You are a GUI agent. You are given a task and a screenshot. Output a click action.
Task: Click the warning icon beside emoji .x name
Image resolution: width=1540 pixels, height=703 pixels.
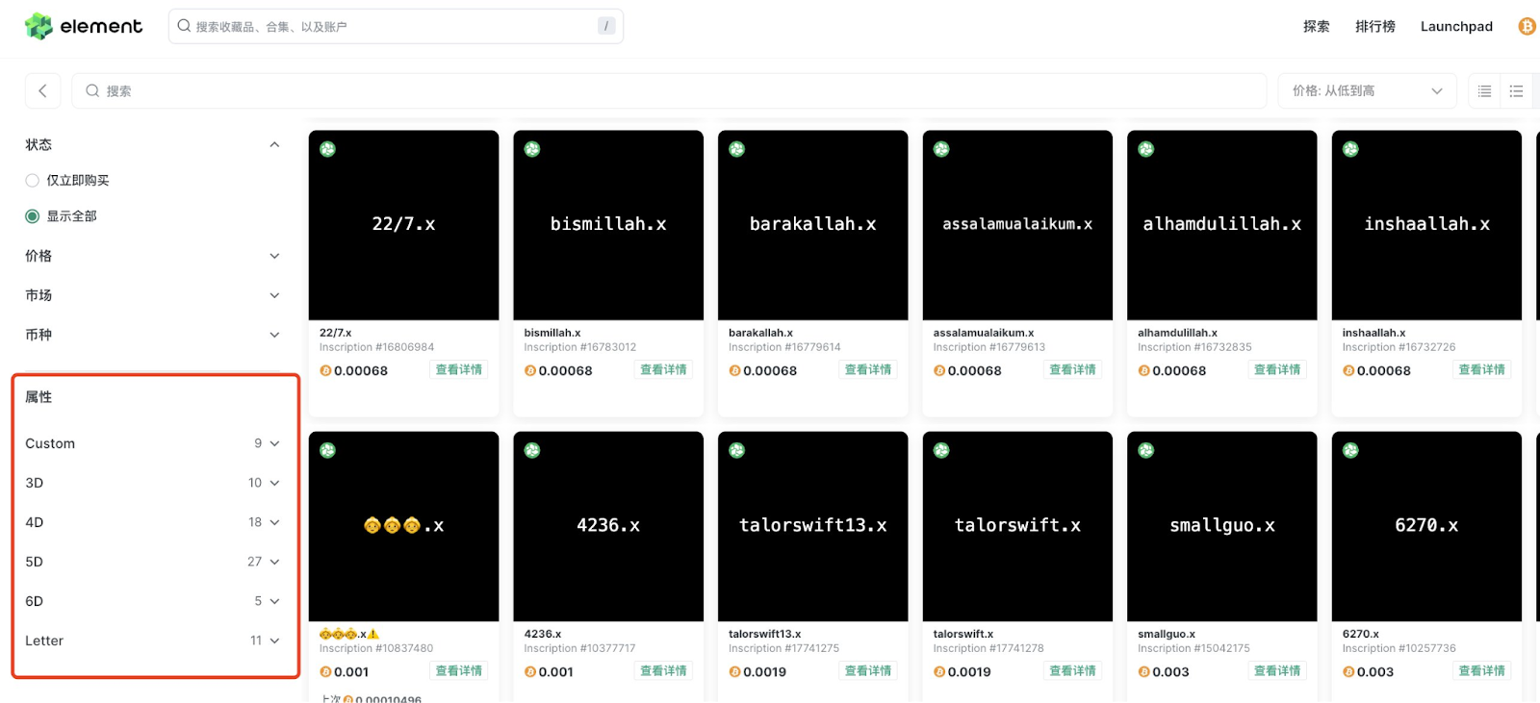[373, 634]
